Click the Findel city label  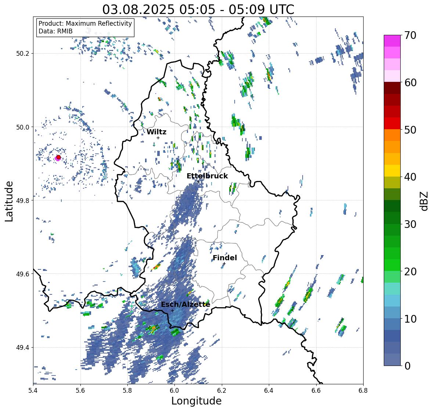(225, 258)
